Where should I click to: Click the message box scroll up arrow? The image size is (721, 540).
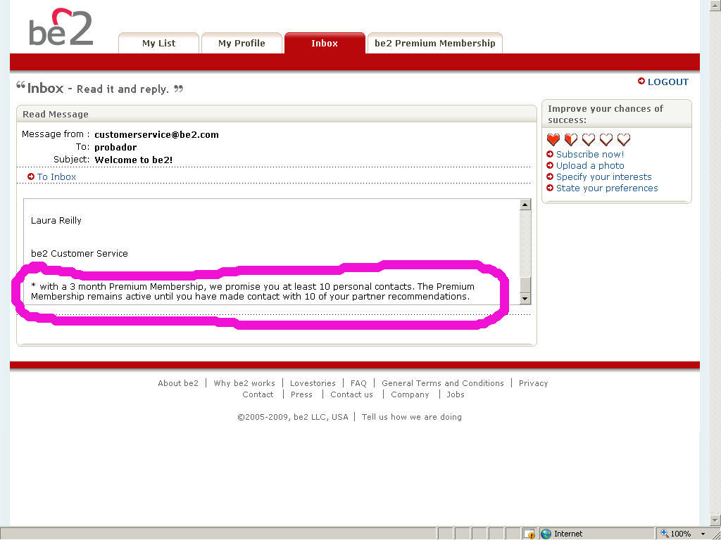525,205
